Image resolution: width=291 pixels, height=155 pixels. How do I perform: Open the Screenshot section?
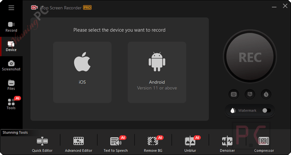coord(11,66)
